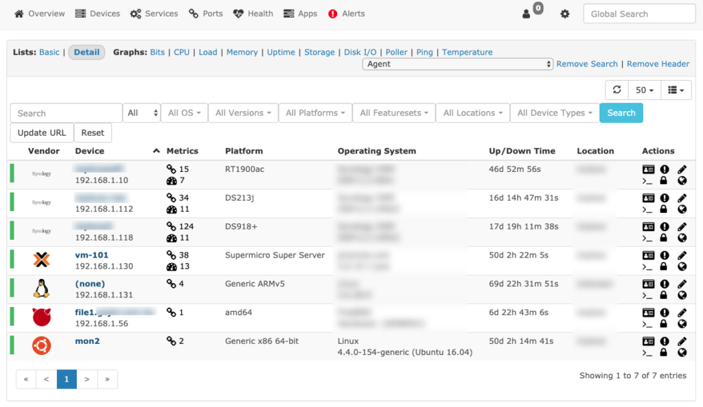
Task: Expand the All OS filter dropdown
Action: coord(184,112)
